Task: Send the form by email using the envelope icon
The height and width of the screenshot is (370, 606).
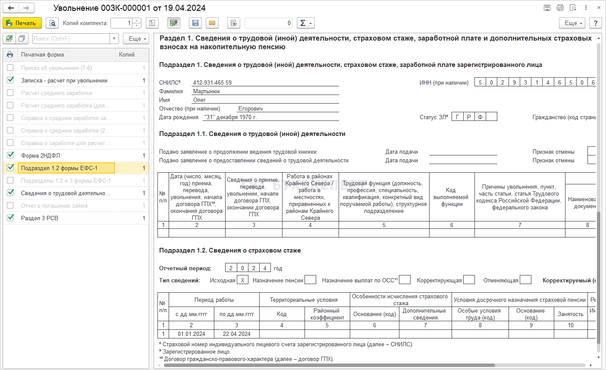Action: [212, 23]
